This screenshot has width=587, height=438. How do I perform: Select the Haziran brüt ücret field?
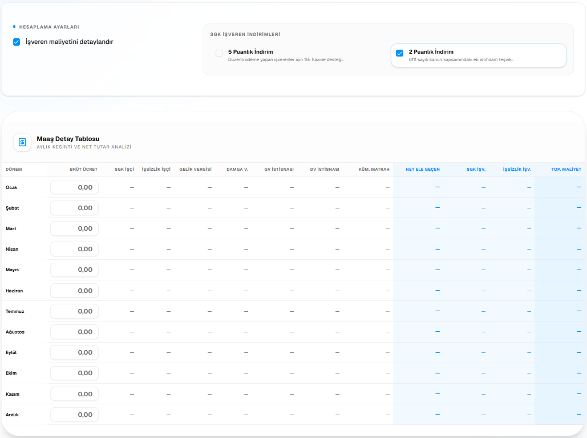tap(75, 291)
